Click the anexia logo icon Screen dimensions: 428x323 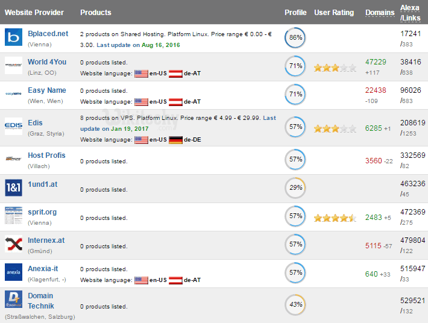[x=13, y=272]
